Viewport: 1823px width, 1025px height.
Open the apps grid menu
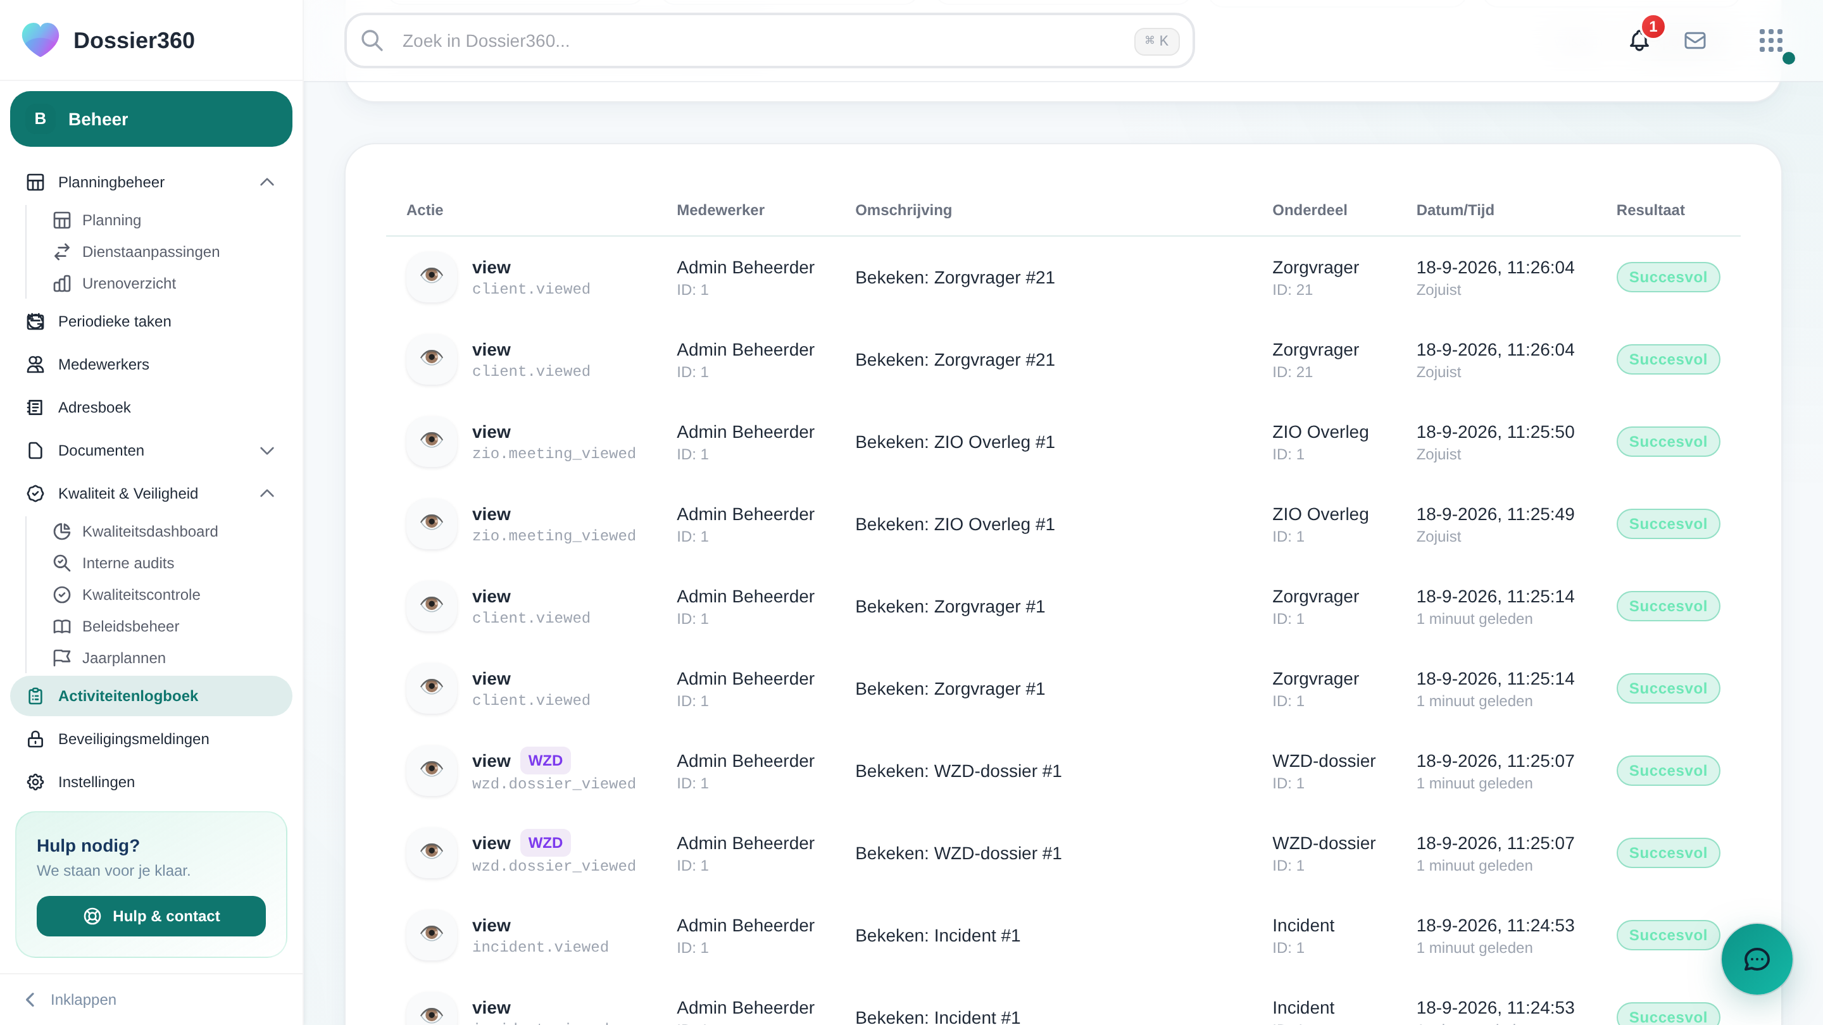(x=1770, y=40)
